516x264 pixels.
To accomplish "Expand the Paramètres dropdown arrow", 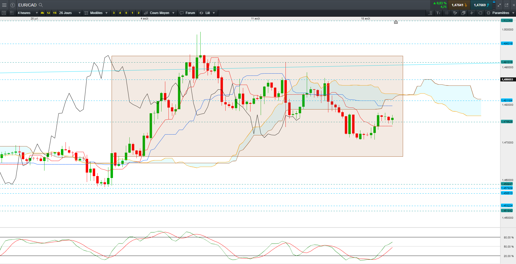I will 513,13.
